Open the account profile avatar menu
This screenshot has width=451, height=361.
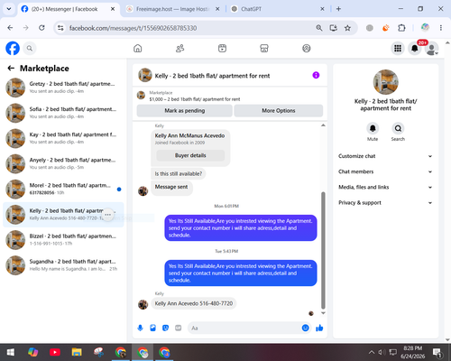click(431, 49)
